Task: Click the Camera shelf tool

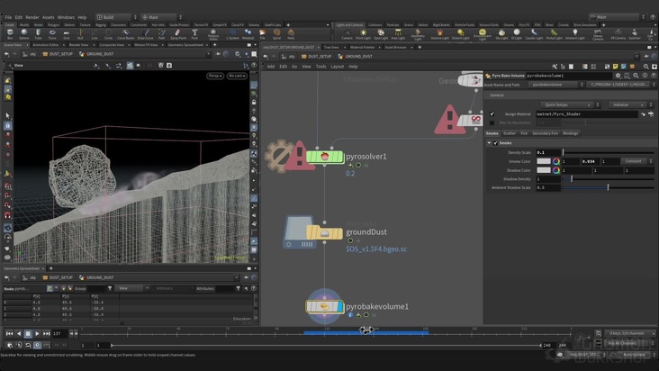Action: [347, 34]
